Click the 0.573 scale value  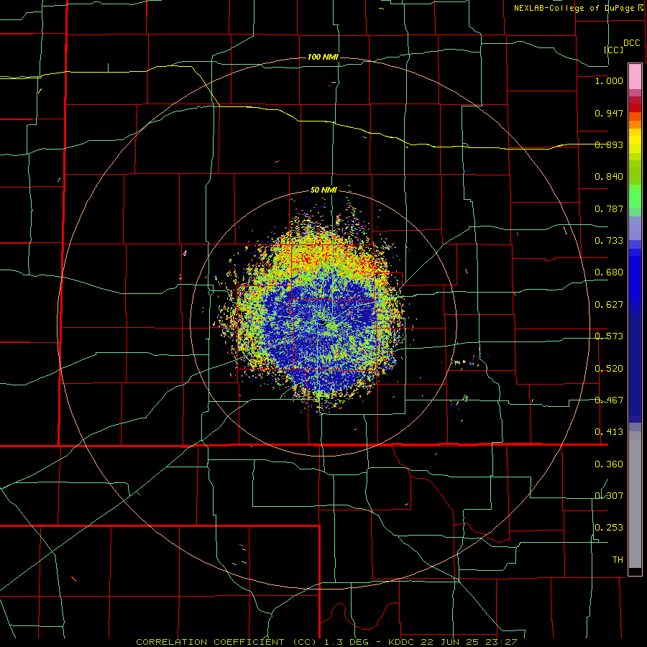tap(609, 336)
